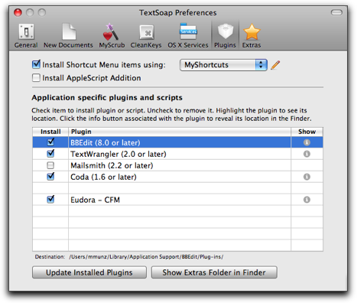
Task: Uncheck the Eudora - CFM install checkbox
Action: [50, 199]
